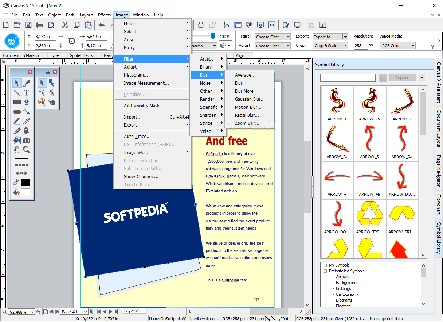
Task: Click the Paste clipboard icon
Action: coord(88,25)
